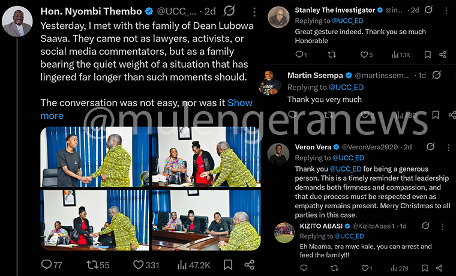The height and width of the screenshot is (276, 456).
Task: Open more options on Stanley's reply
Action: [x=446, y=10]
